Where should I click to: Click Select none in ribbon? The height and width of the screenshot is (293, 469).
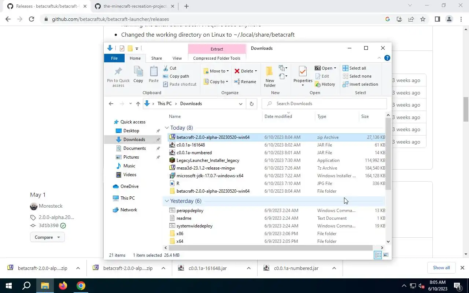(x=357, y=76)
